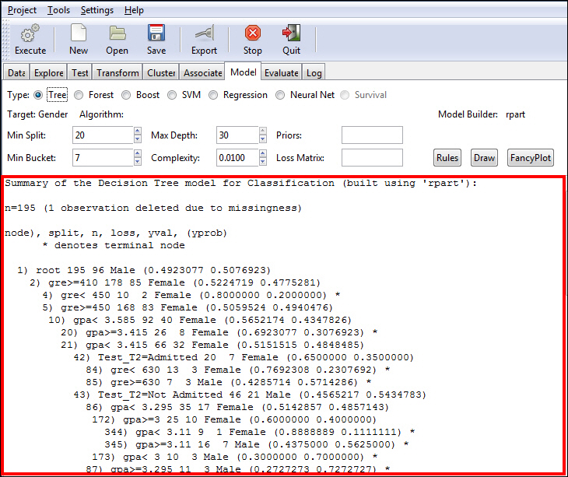Viewport: 568px width, 477px height.
Task: Edit the Max Depth field
Action: [237, 135]
